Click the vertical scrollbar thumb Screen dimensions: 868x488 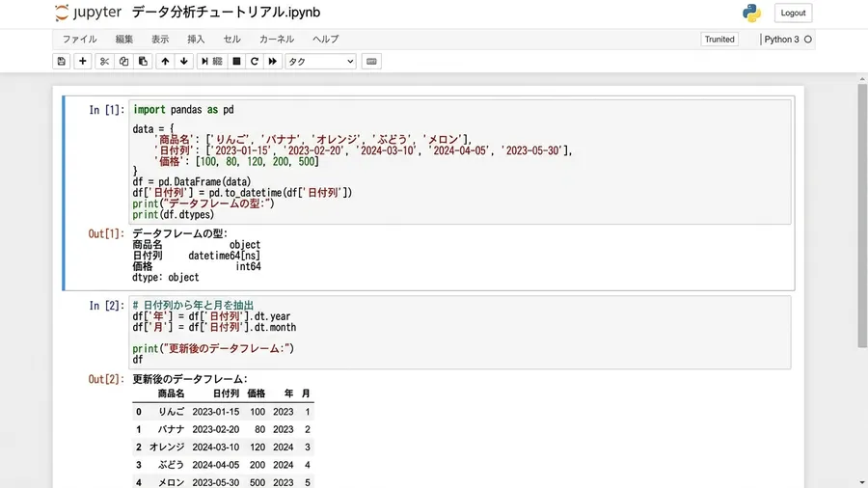tap(862, 216)
